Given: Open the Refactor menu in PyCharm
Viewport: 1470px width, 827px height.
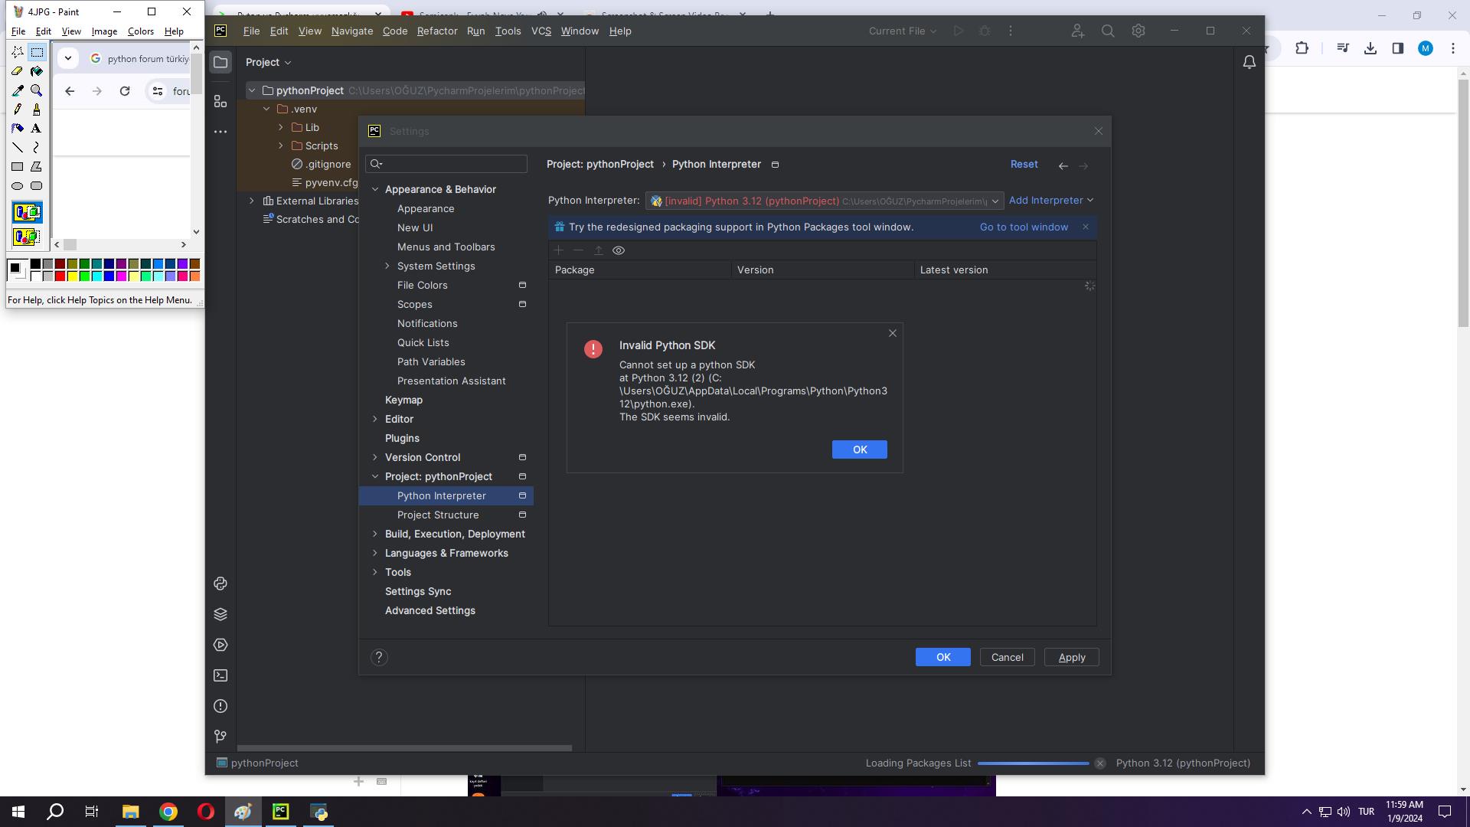Looking at the screenshot, I should coord(437,31).
